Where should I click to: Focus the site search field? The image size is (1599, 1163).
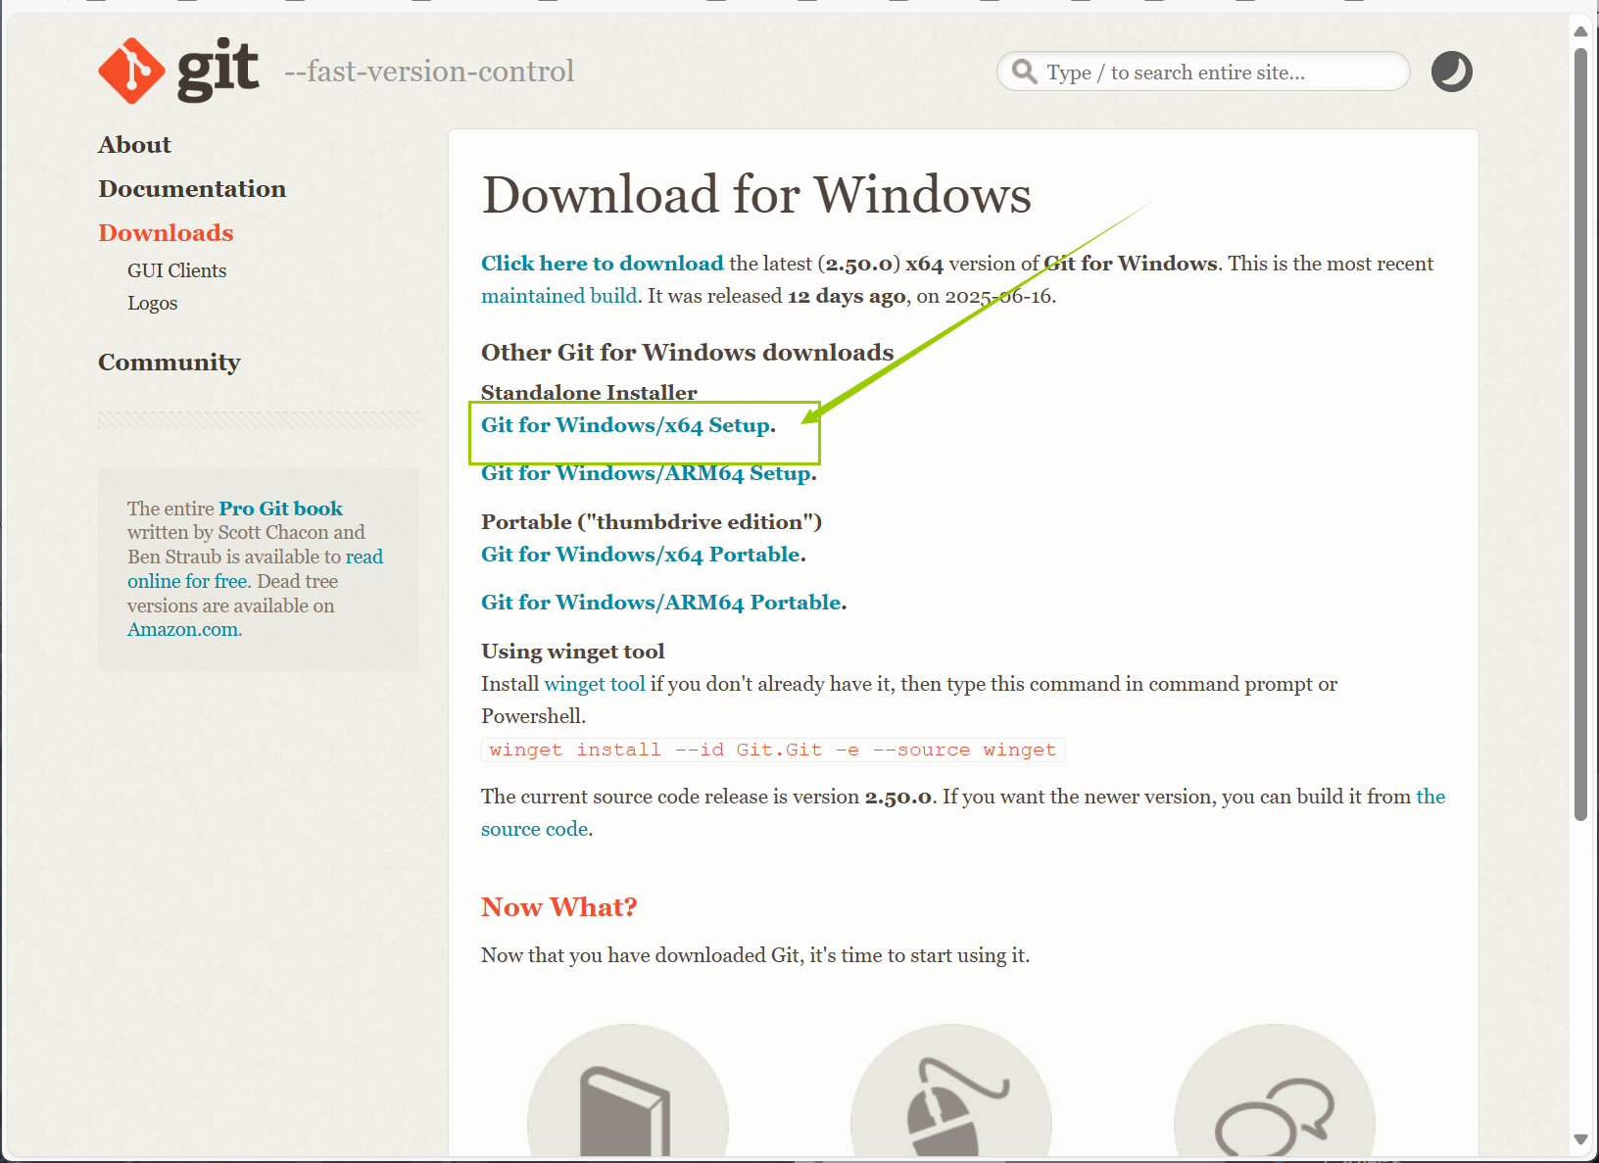click(x=1203, y=72)
